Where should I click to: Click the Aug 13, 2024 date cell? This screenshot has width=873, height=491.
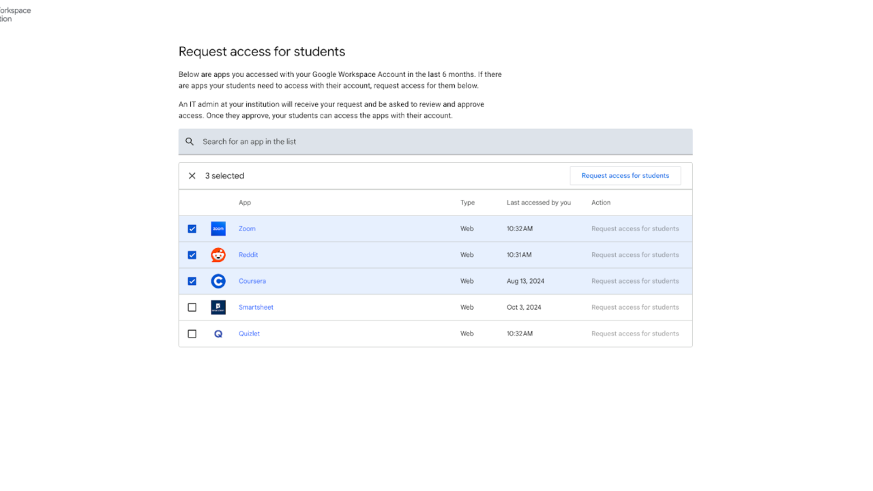coord(525,281)
